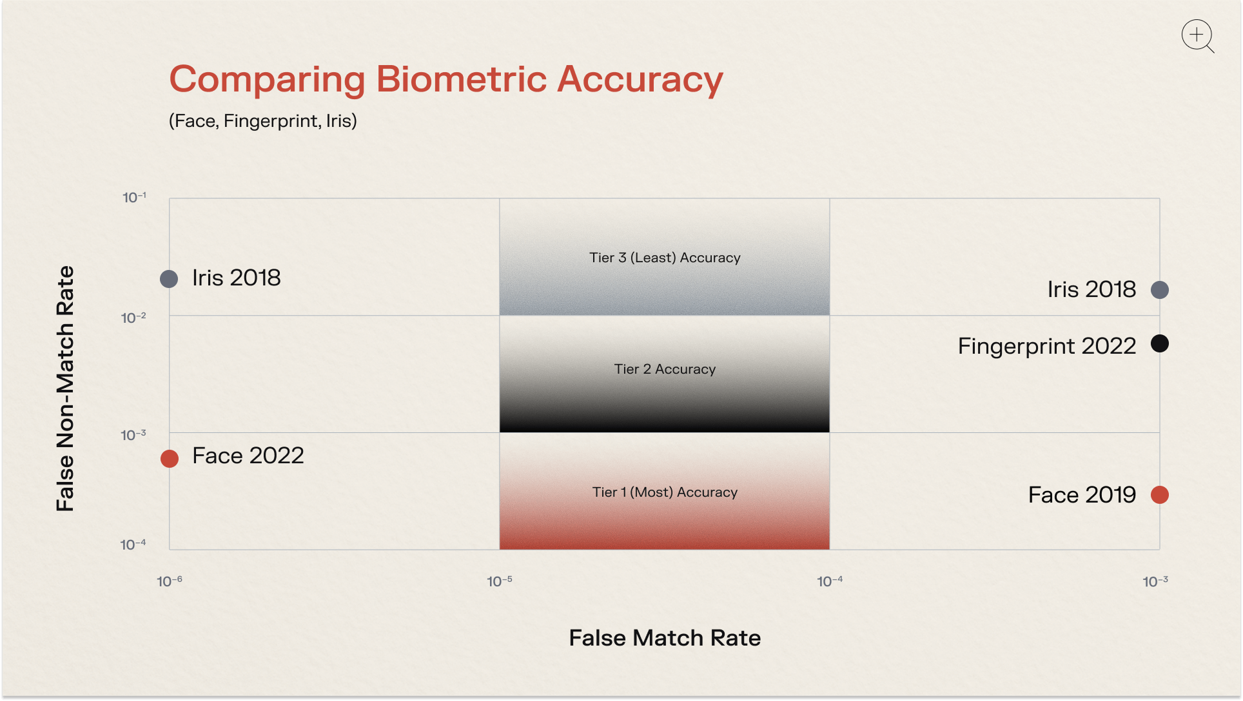The image size is (1243, 701).
Task: Select Iris 2018 dot beside Fingerprint 2022
Action: tap(1159, 290)
